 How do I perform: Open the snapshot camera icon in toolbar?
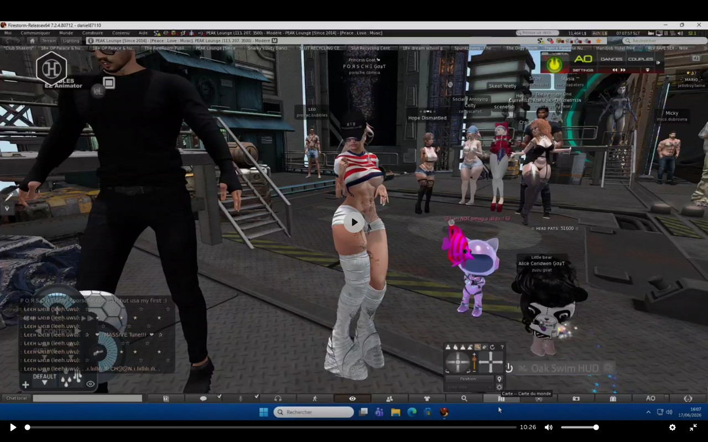[x=576, y=398]
